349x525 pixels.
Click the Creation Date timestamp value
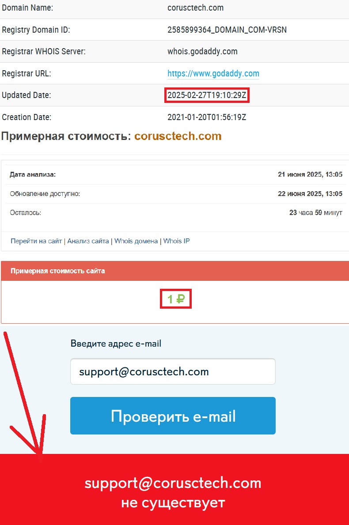coord(207,117)
